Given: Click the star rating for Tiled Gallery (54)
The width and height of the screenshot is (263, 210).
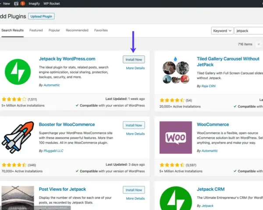Looking at the screenshot, I should coord(172,100).
